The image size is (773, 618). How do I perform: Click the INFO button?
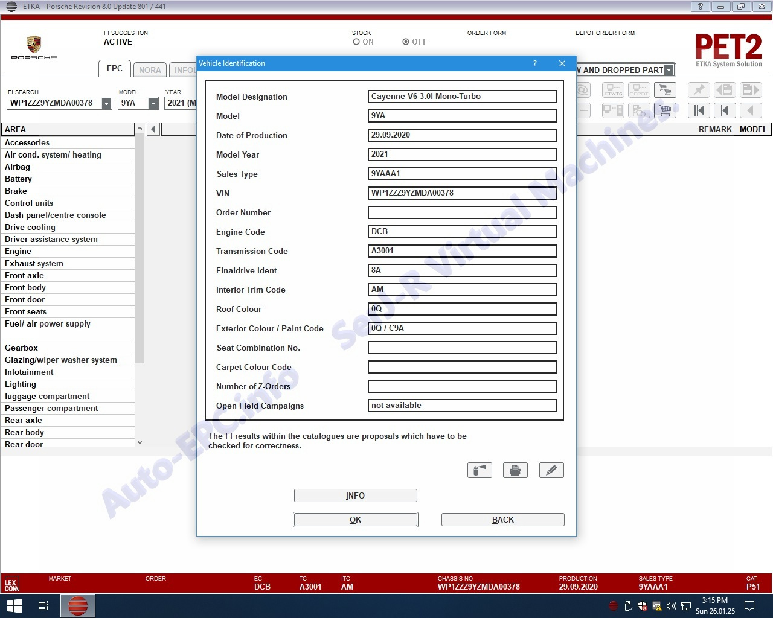pos(355,495)
